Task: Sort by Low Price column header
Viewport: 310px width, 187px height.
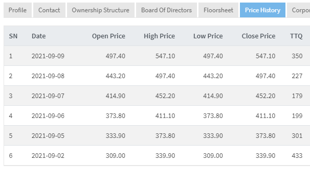Action: tap(208, 36)
